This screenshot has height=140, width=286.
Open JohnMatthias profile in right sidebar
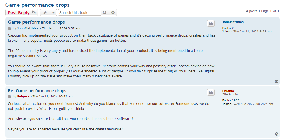pos(233,22)
